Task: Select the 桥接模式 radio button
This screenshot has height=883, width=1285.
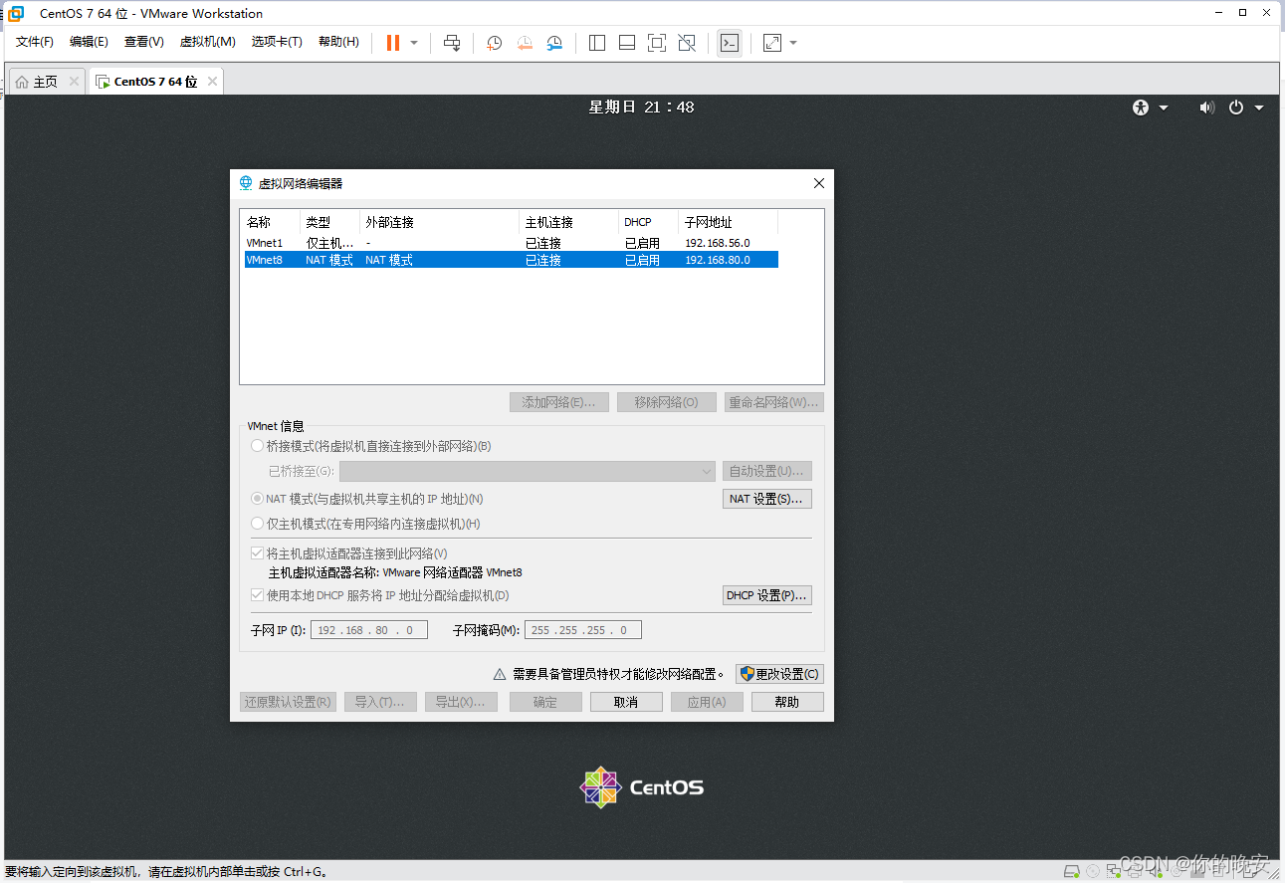Action: (x=259, y=446)
